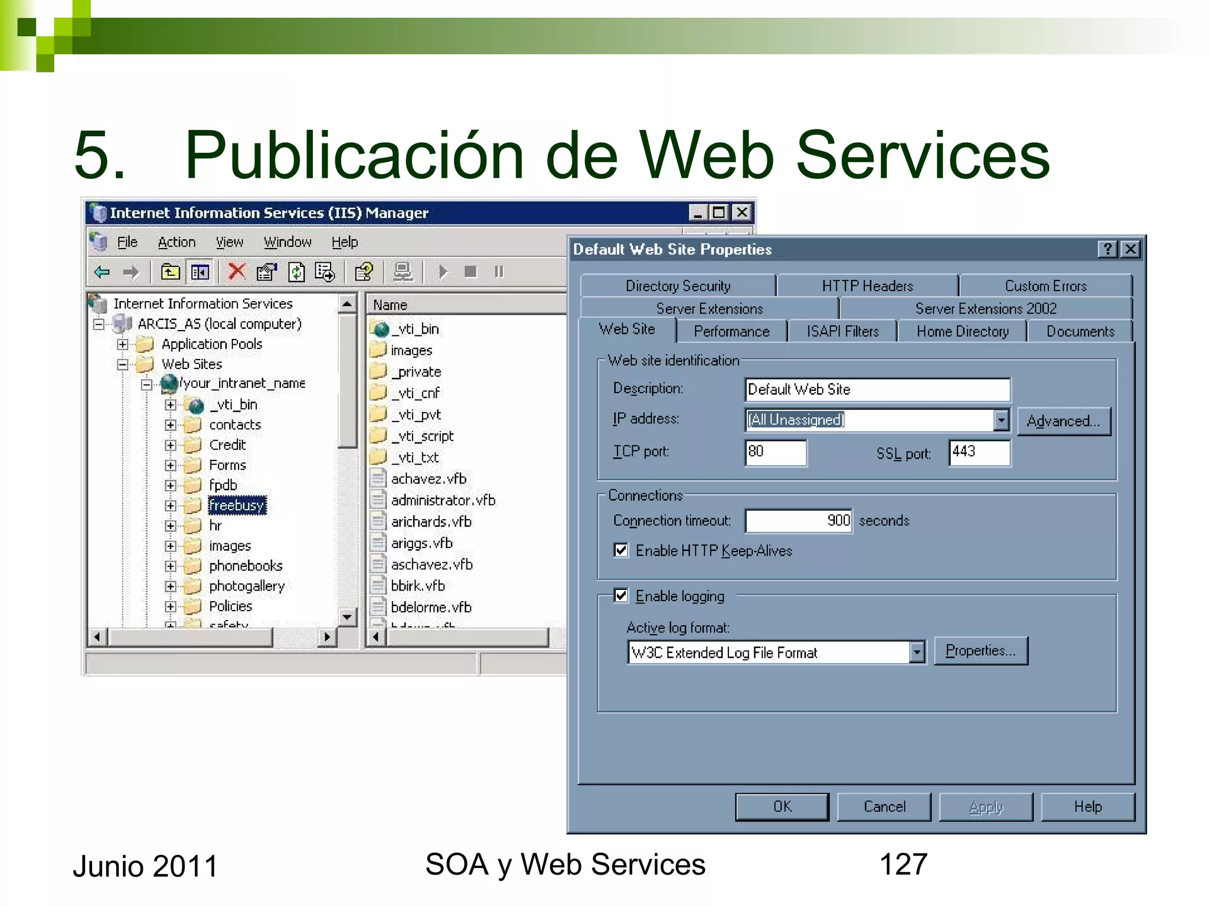Click the OK button
The height and width of the screenshot is (907, 1209).
782,807
